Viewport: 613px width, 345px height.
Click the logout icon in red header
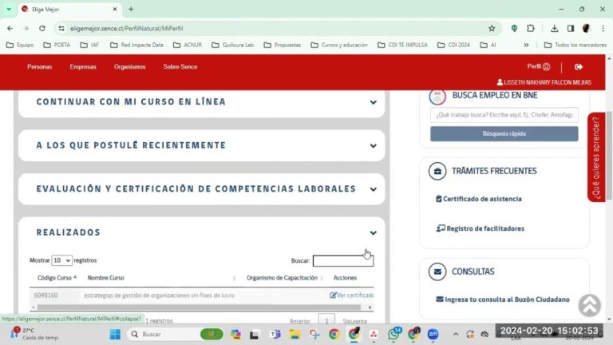(579, 67)
